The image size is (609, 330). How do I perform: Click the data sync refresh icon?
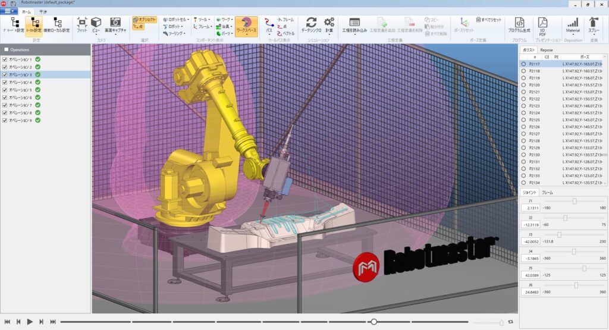tap(311, 25)
